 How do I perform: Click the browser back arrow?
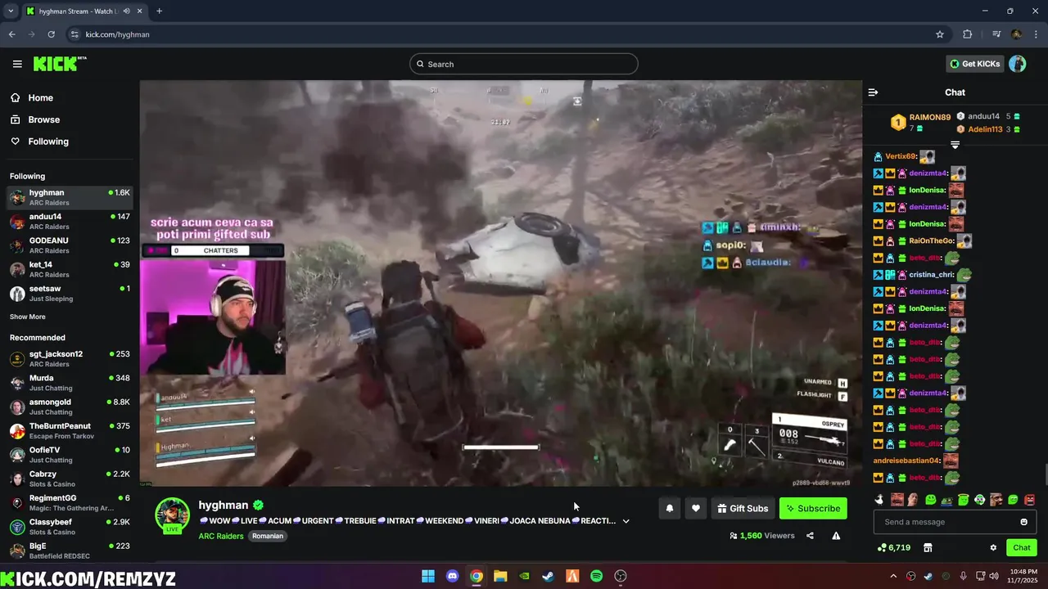coord(11,34)
